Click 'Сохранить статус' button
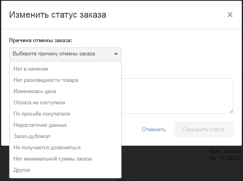243x181 pixels. 204,130
